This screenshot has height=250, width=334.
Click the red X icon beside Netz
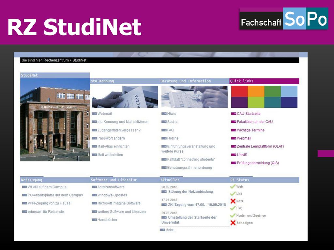[233, 201]
